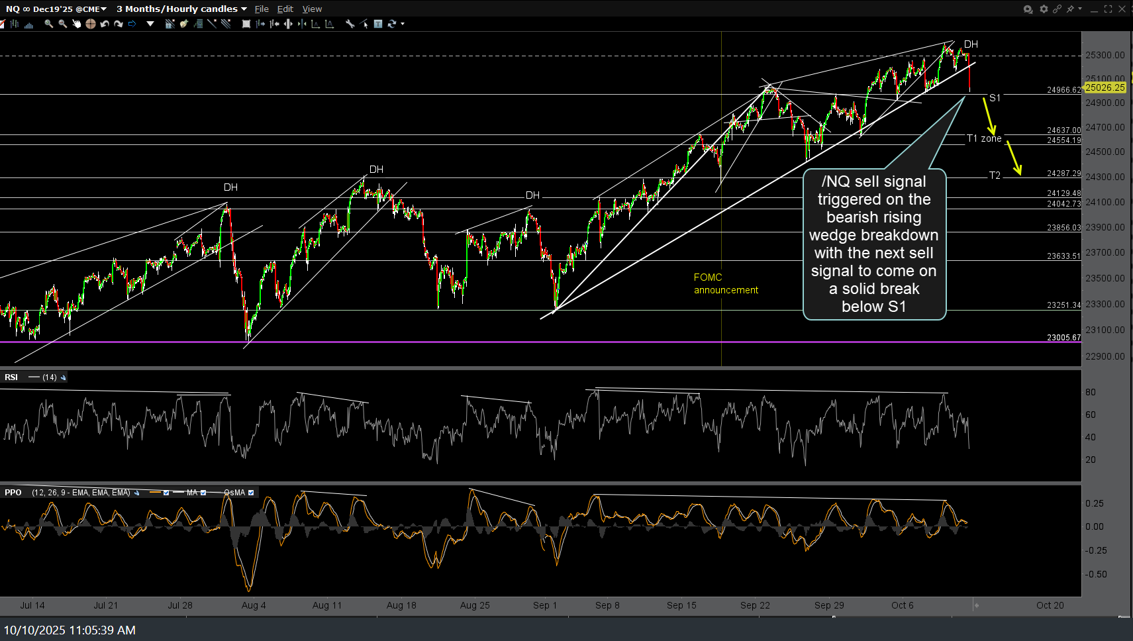
Task: Disable the OsMA histogram checkbox
Action: coord(251,493)
